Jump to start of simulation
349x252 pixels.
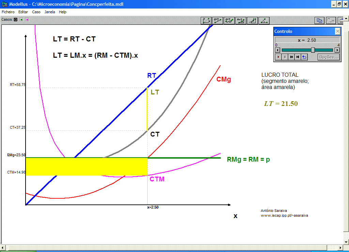[x=291, y=57]
